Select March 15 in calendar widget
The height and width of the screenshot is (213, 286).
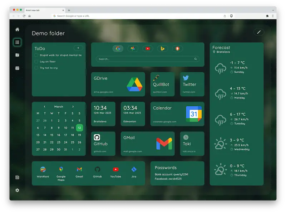52,135
